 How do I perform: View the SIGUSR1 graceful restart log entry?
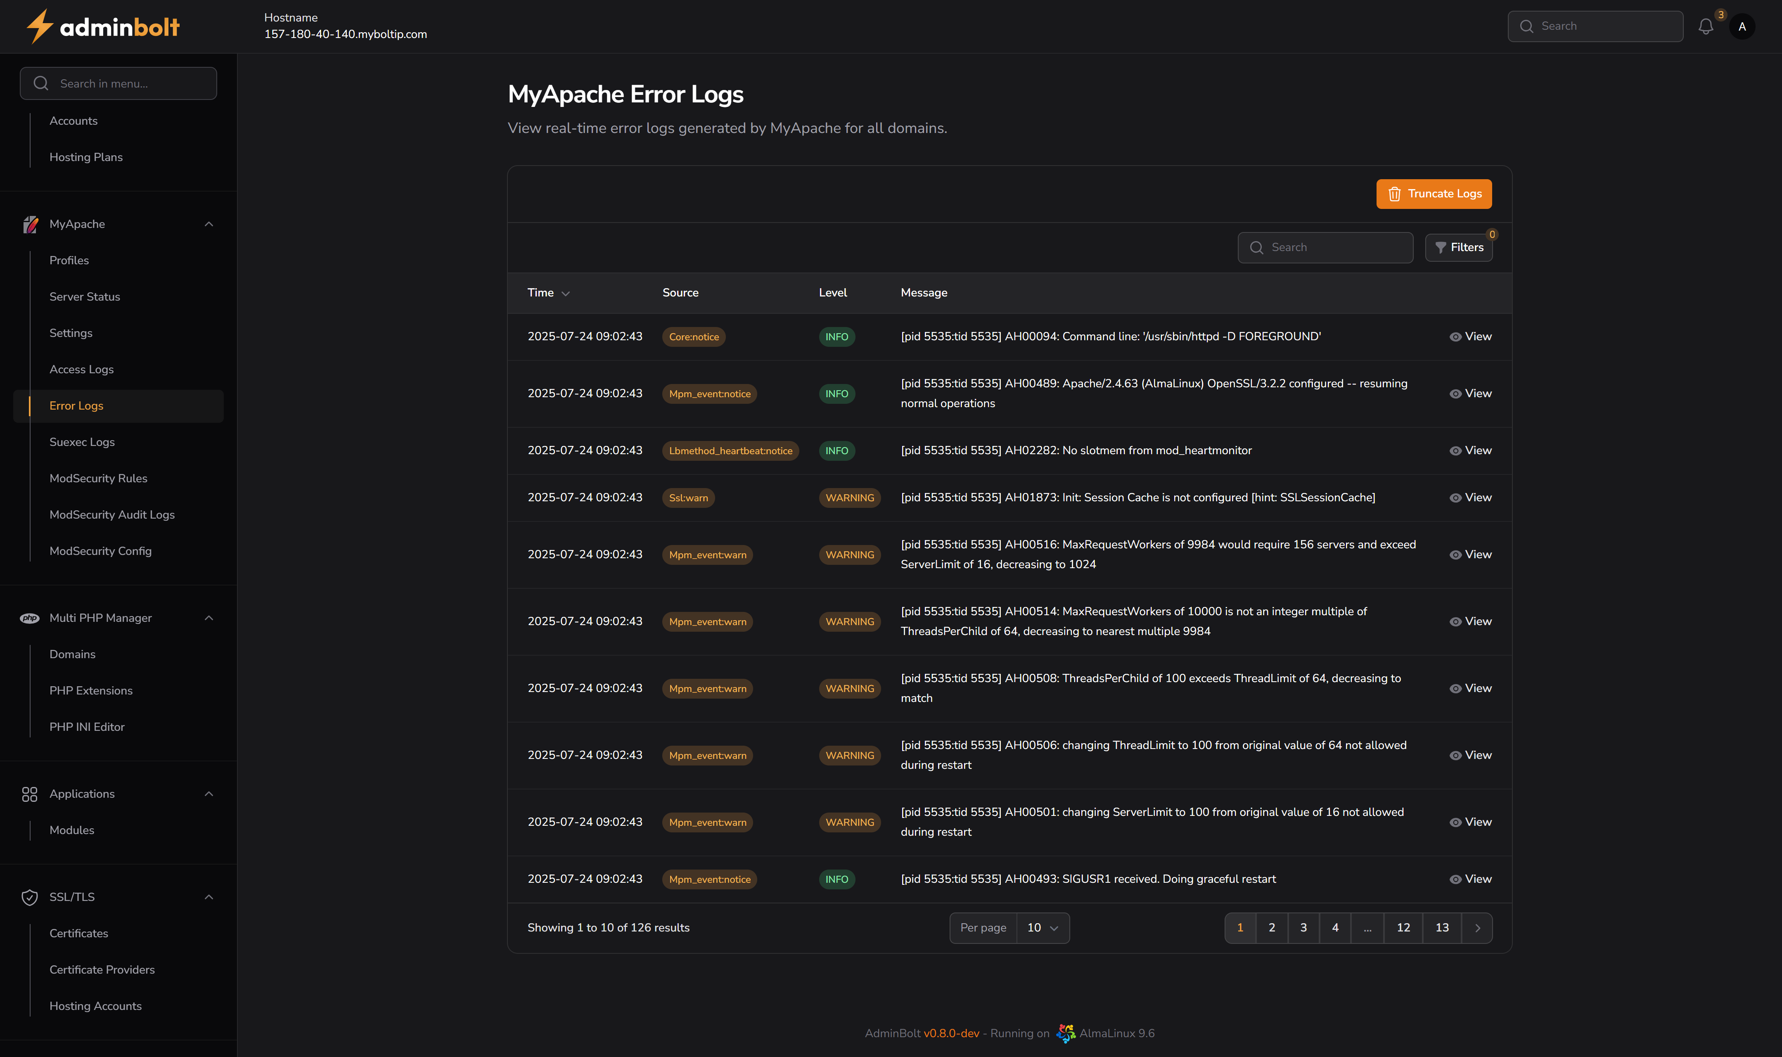click(x=1470, y=878)
